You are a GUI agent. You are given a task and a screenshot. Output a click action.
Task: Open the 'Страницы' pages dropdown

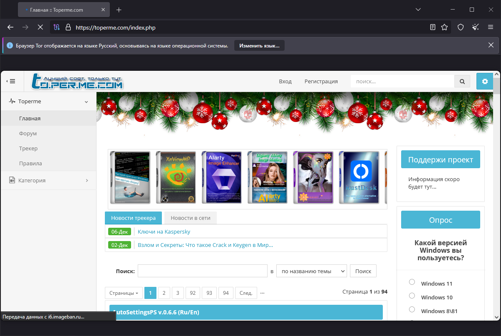(x=124, y=293)
